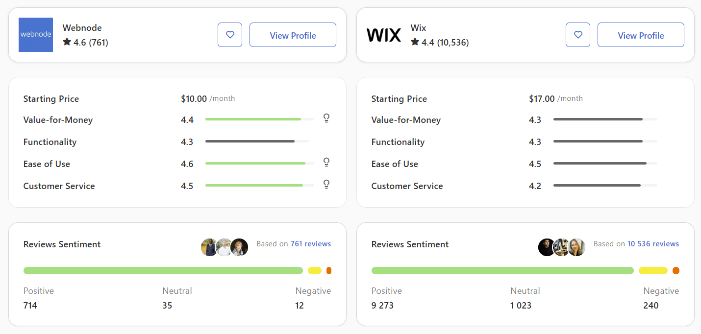Image resolution: width=701 pixels, height=334 pixels.
Task: Open the 761 reviews link
Action: (x=311, y=244)
